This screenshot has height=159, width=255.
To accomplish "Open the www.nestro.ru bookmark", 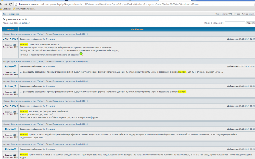I will [24, 9].
